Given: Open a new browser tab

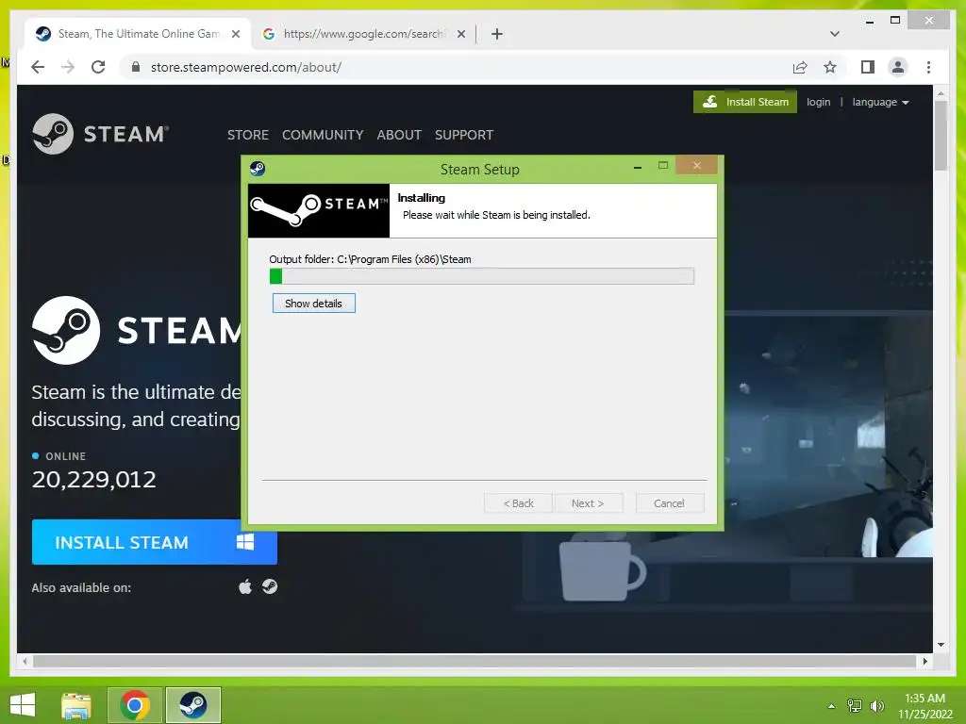Looking at the screenshot, I should (497, 34).
